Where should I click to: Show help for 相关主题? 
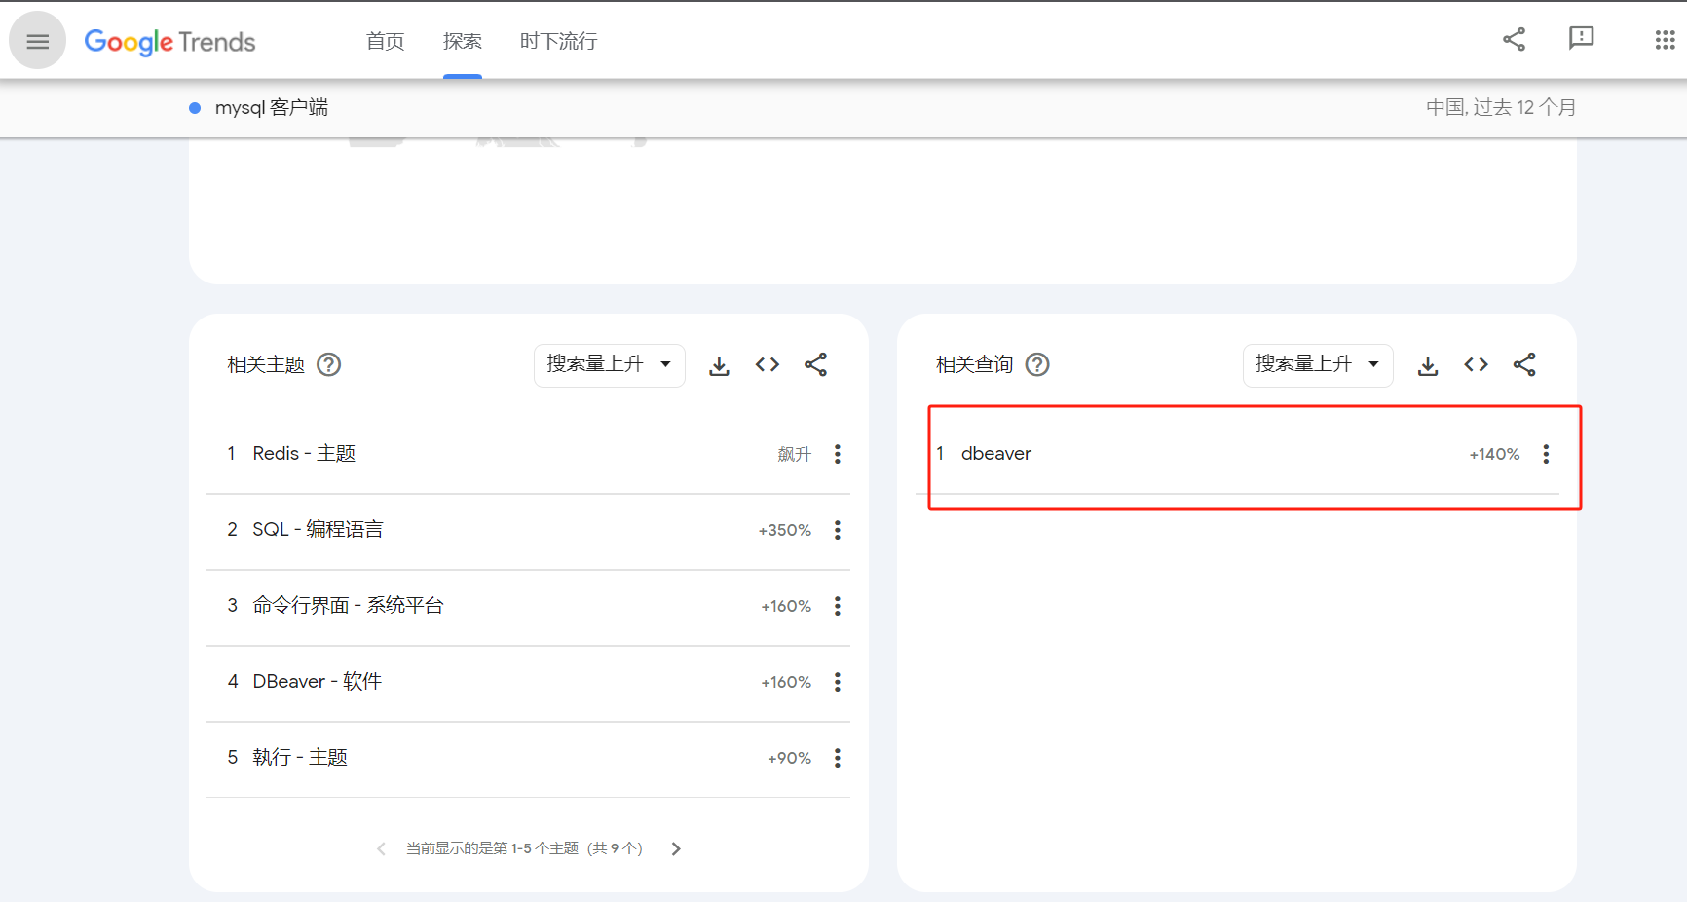[329, 364]
